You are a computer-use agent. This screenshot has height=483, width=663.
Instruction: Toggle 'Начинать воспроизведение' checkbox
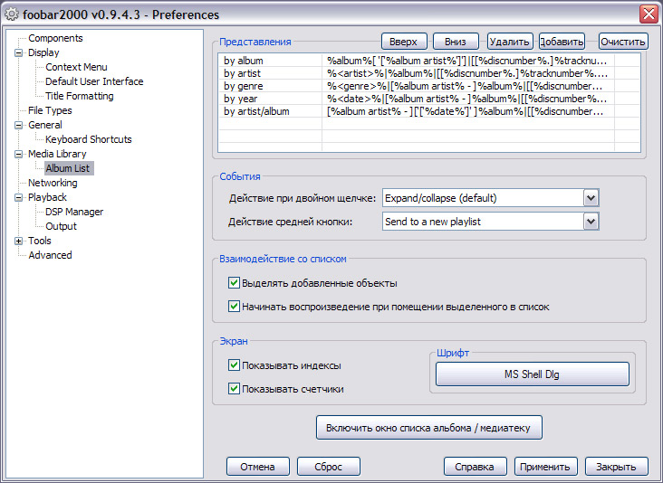(x=234, y=307)
